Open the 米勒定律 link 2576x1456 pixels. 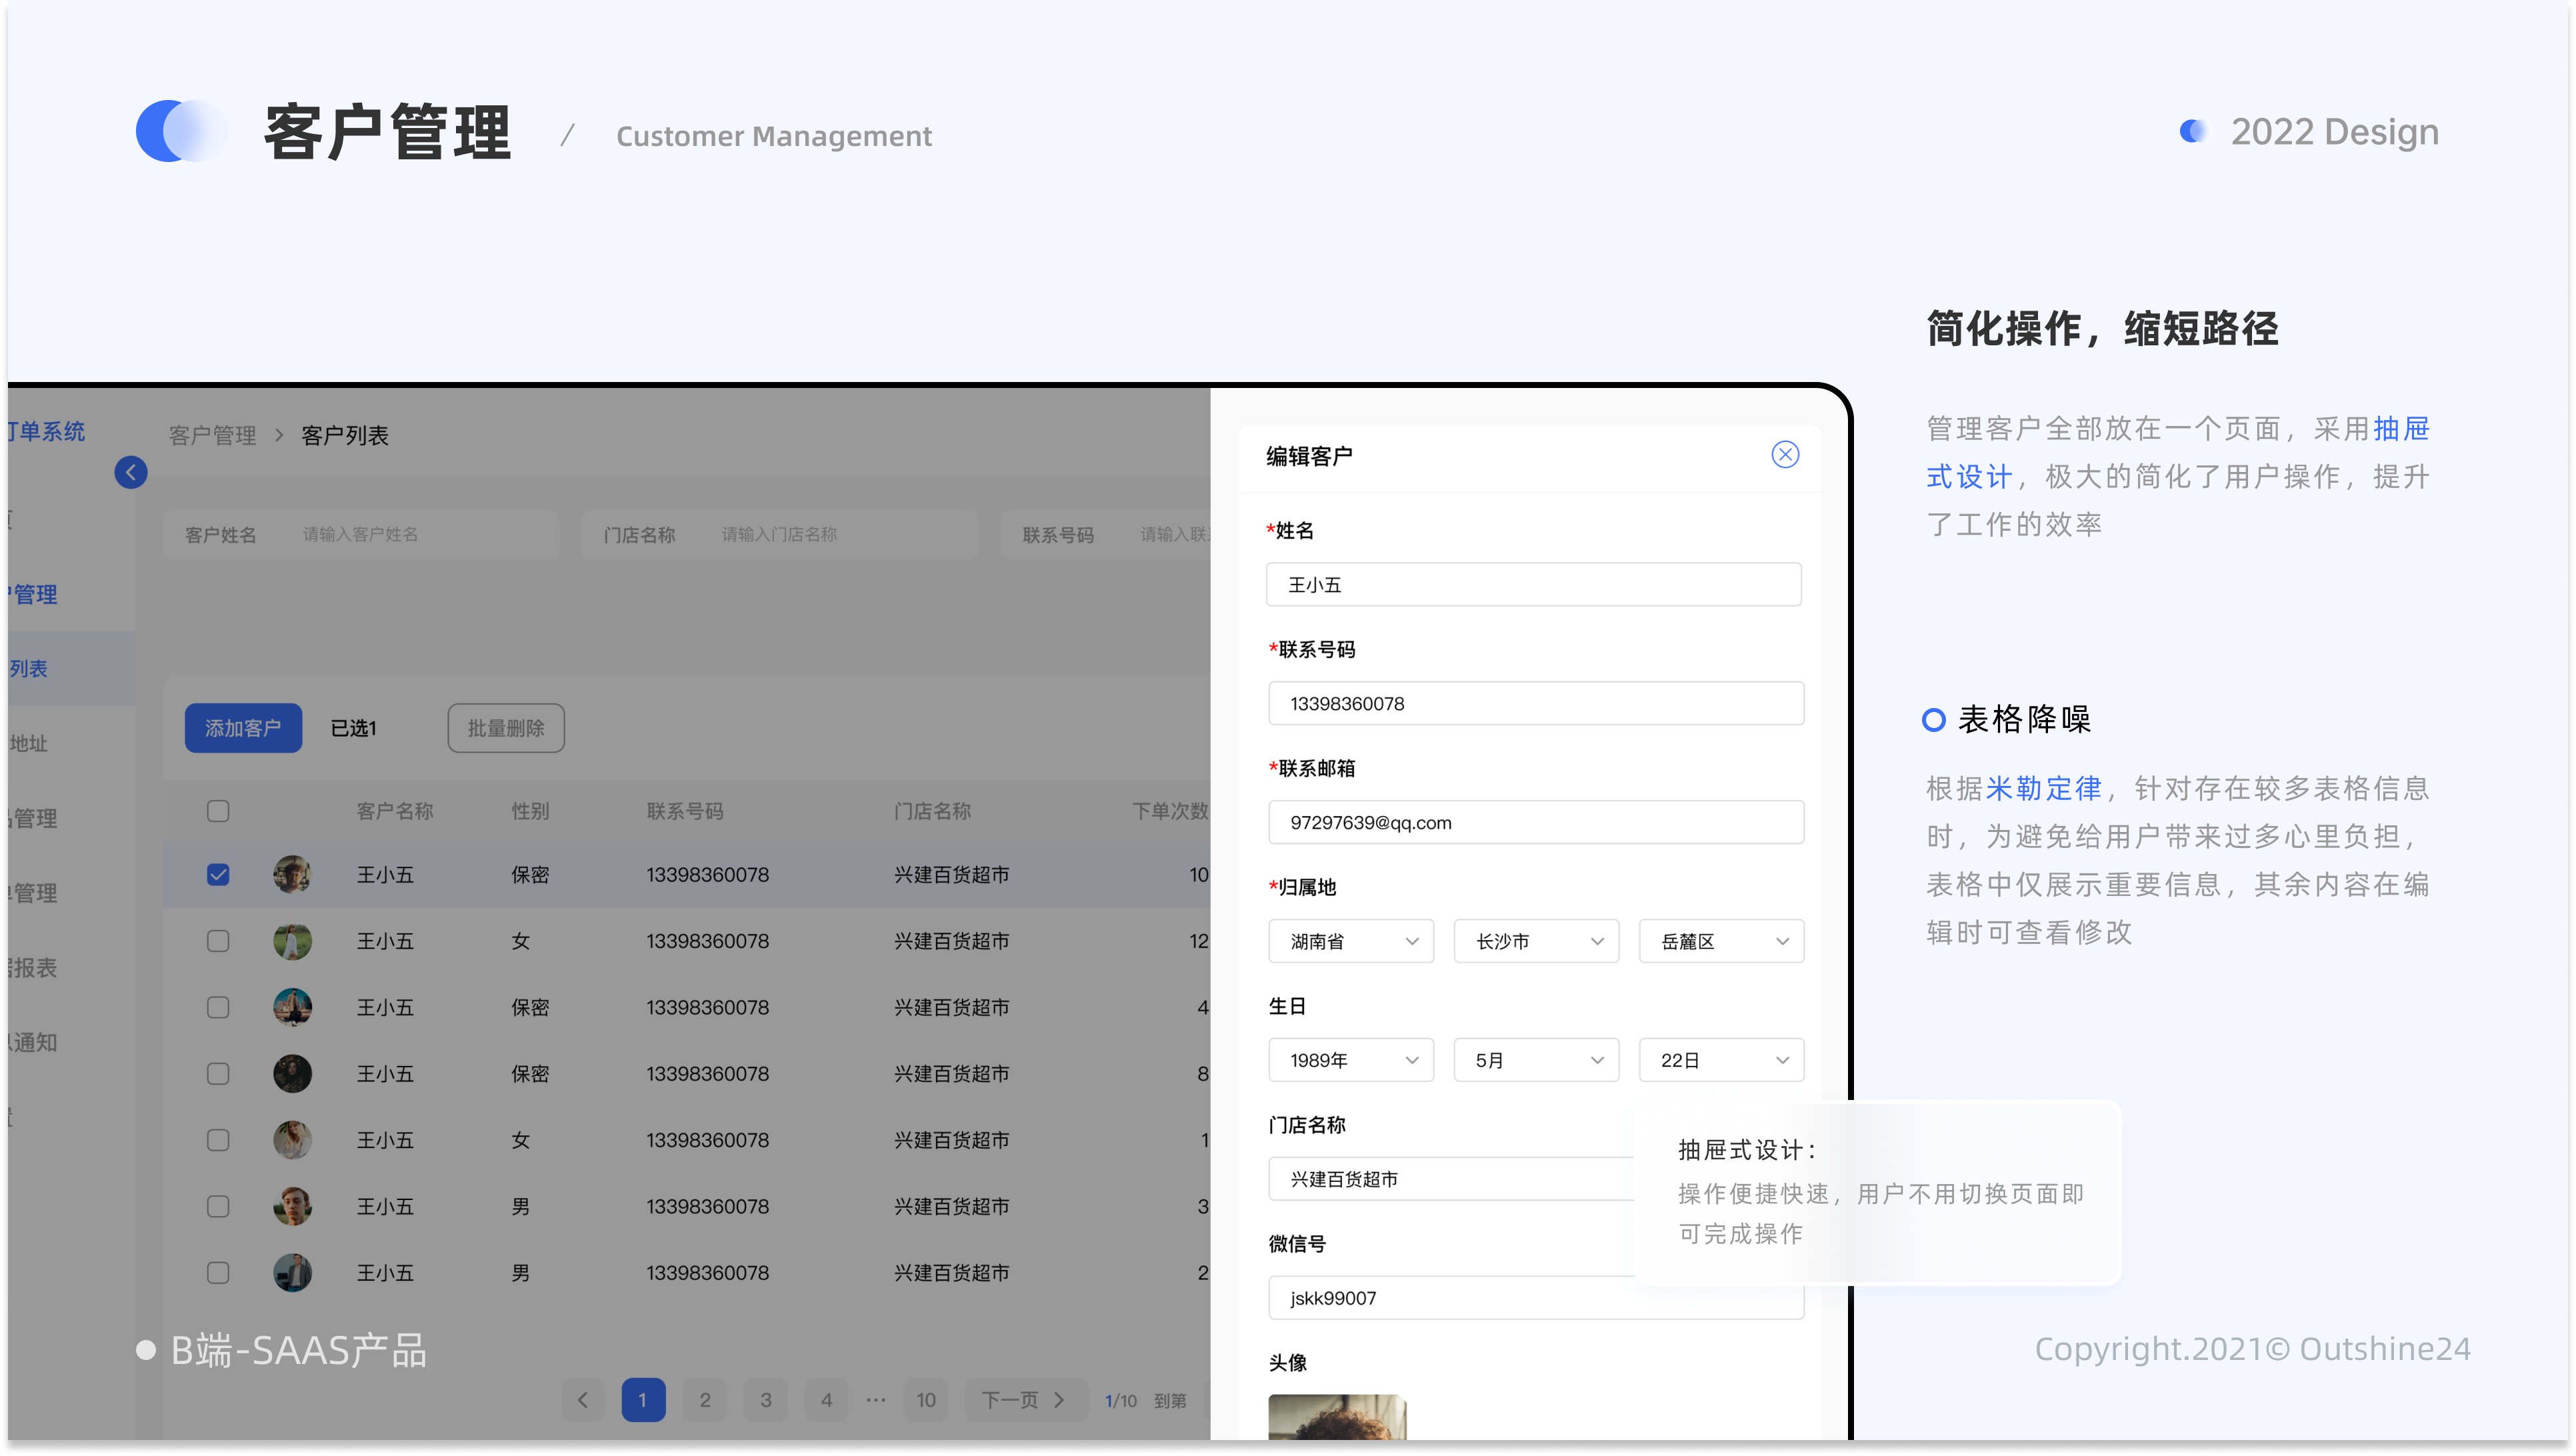[2043, 788]
